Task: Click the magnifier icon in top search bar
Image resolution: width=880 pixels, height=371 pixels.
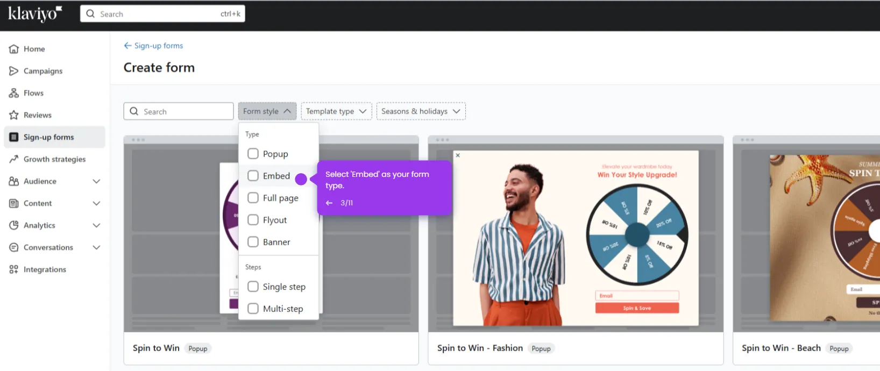Action: tap(90, 13)
